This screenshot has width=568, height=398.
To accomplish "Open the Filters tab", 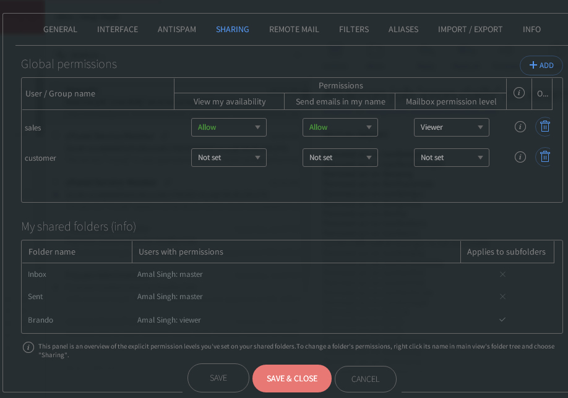I will pyautogui.click(x=354, y=29).
